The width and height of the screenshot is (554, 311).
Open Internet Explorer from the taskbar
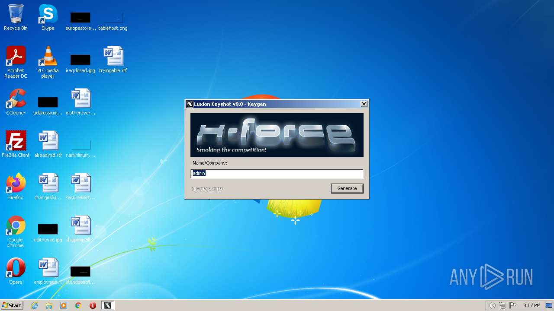point(34,305)
